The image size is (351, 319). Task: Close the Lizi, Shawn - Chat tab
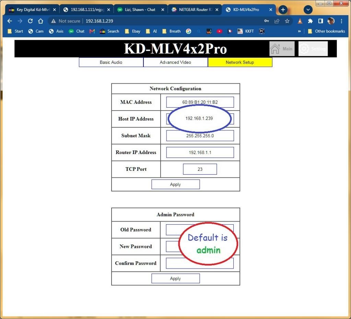tap(163, 10)
